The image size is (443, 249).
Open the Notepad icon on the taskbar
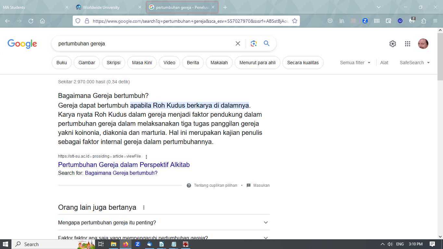pos(174,244)
